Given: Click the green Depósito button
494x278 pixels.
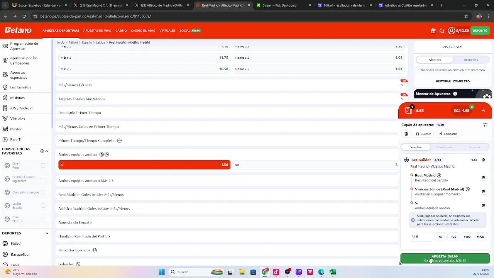Looking at the screenshot, I should click(480, 31).
